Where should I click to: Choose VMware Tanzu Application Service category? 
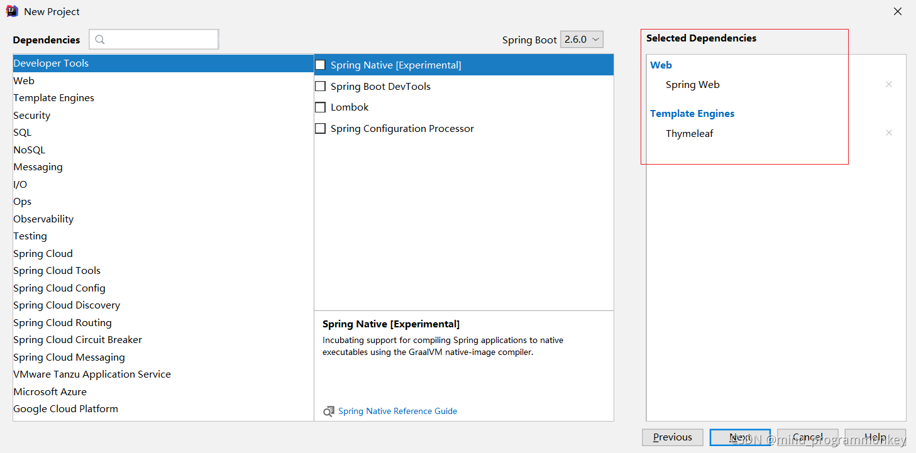pyautogui.click(x=163, y=374)
